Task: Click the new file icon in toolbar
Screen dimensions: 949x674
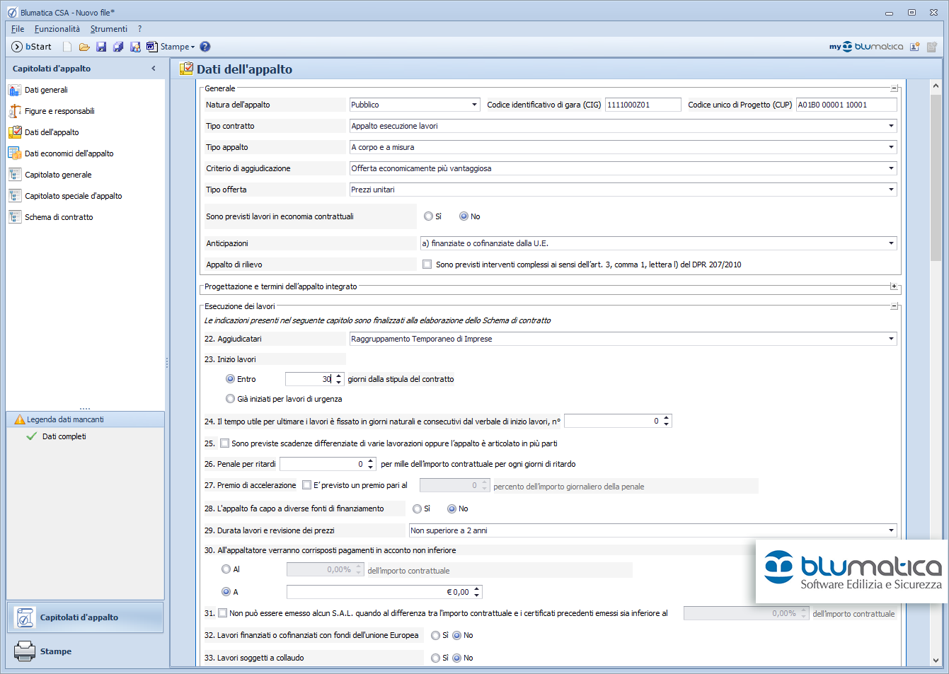Action: pyautogui.click(x=67, y=47)
